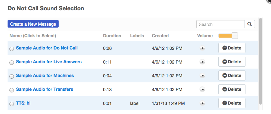271x114 pixels.
Task: Delete the Sample Audio for Machines entry
Action: pos(232,75)
